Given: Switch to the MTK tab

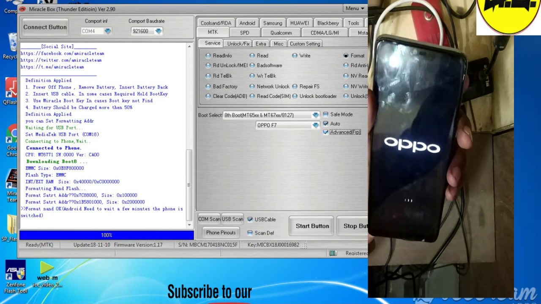Looking at the screenshot, I should point(213,33).
